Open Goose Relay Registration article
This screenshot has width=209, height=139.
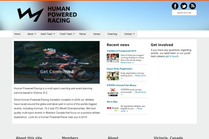point(119,69)
